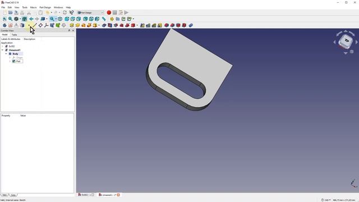Switch to the Data property tab
Screen dimensions: 359x202
coord(13,195)
